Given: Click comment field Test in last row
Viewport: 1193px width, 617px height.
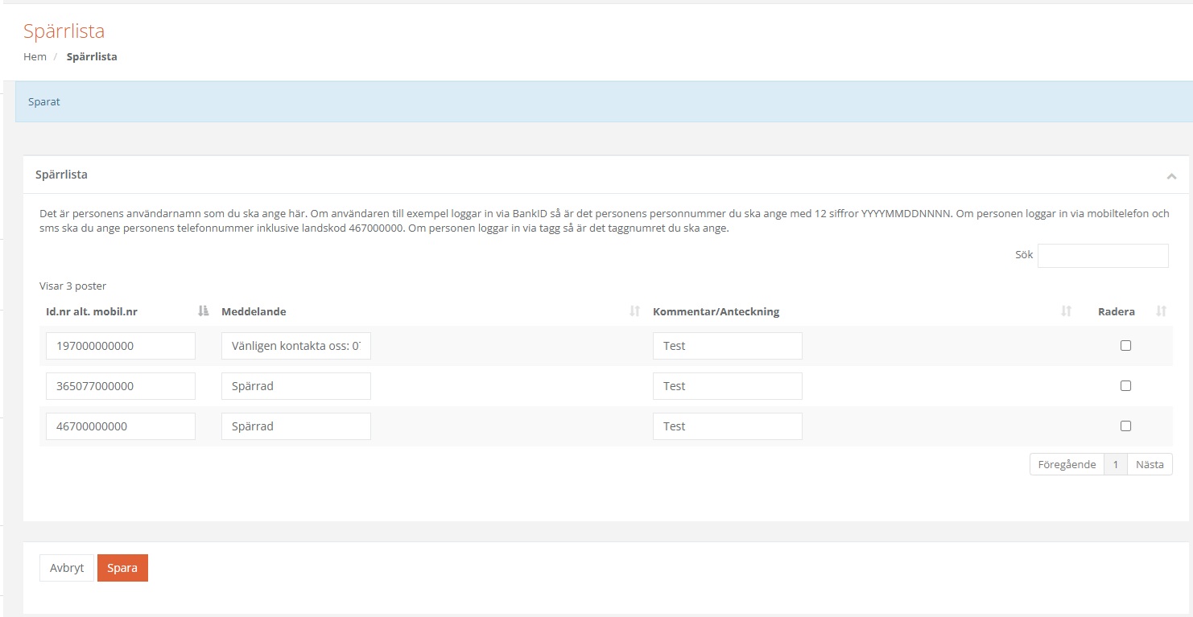Looking at the screenshot, I should coord(727,426).
